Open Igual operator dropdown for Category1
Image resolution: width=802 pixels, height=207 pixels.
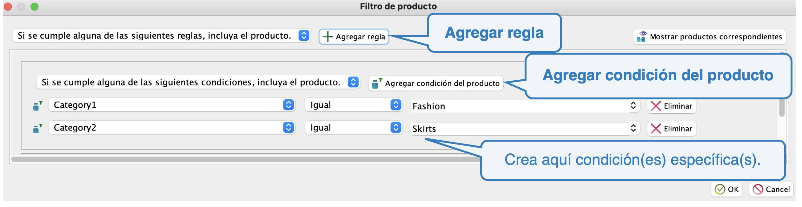pyautogui.click(x=395, y=105)
